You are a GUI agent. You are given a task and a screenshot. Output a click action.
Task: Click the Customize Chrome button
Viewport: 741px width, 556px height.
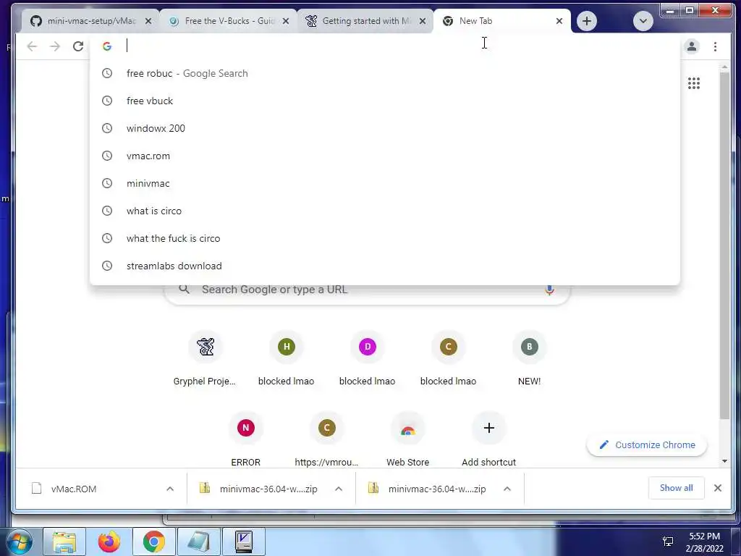click(646, 445)
